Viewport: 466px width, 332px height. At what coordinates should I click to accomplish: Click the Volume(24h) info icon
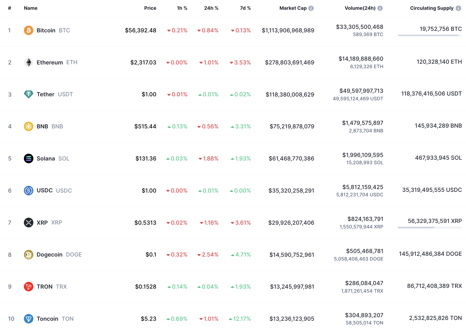click(x=380, y=8)
